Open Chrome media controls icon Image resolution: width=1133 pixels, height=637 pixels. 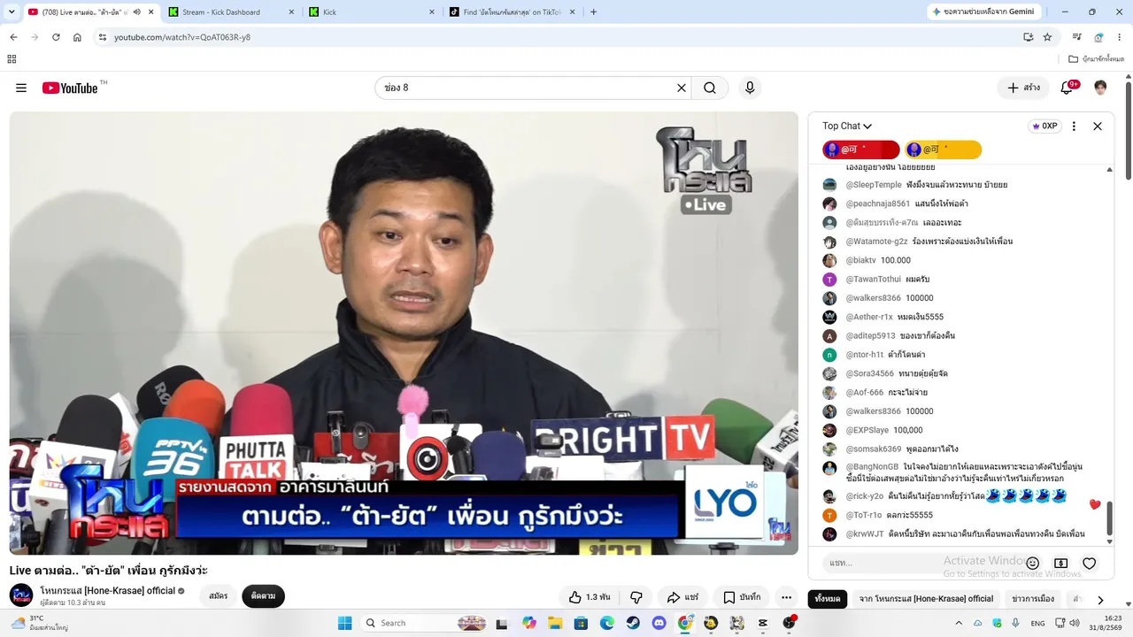[1077, 37]
